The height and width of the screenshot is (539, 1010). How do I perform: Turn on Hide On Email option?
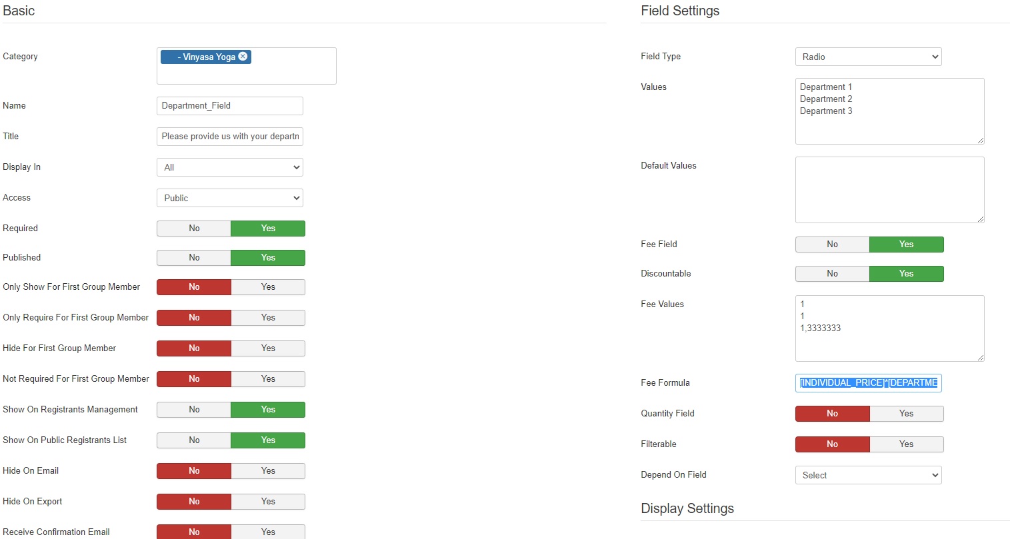(268, 471)
